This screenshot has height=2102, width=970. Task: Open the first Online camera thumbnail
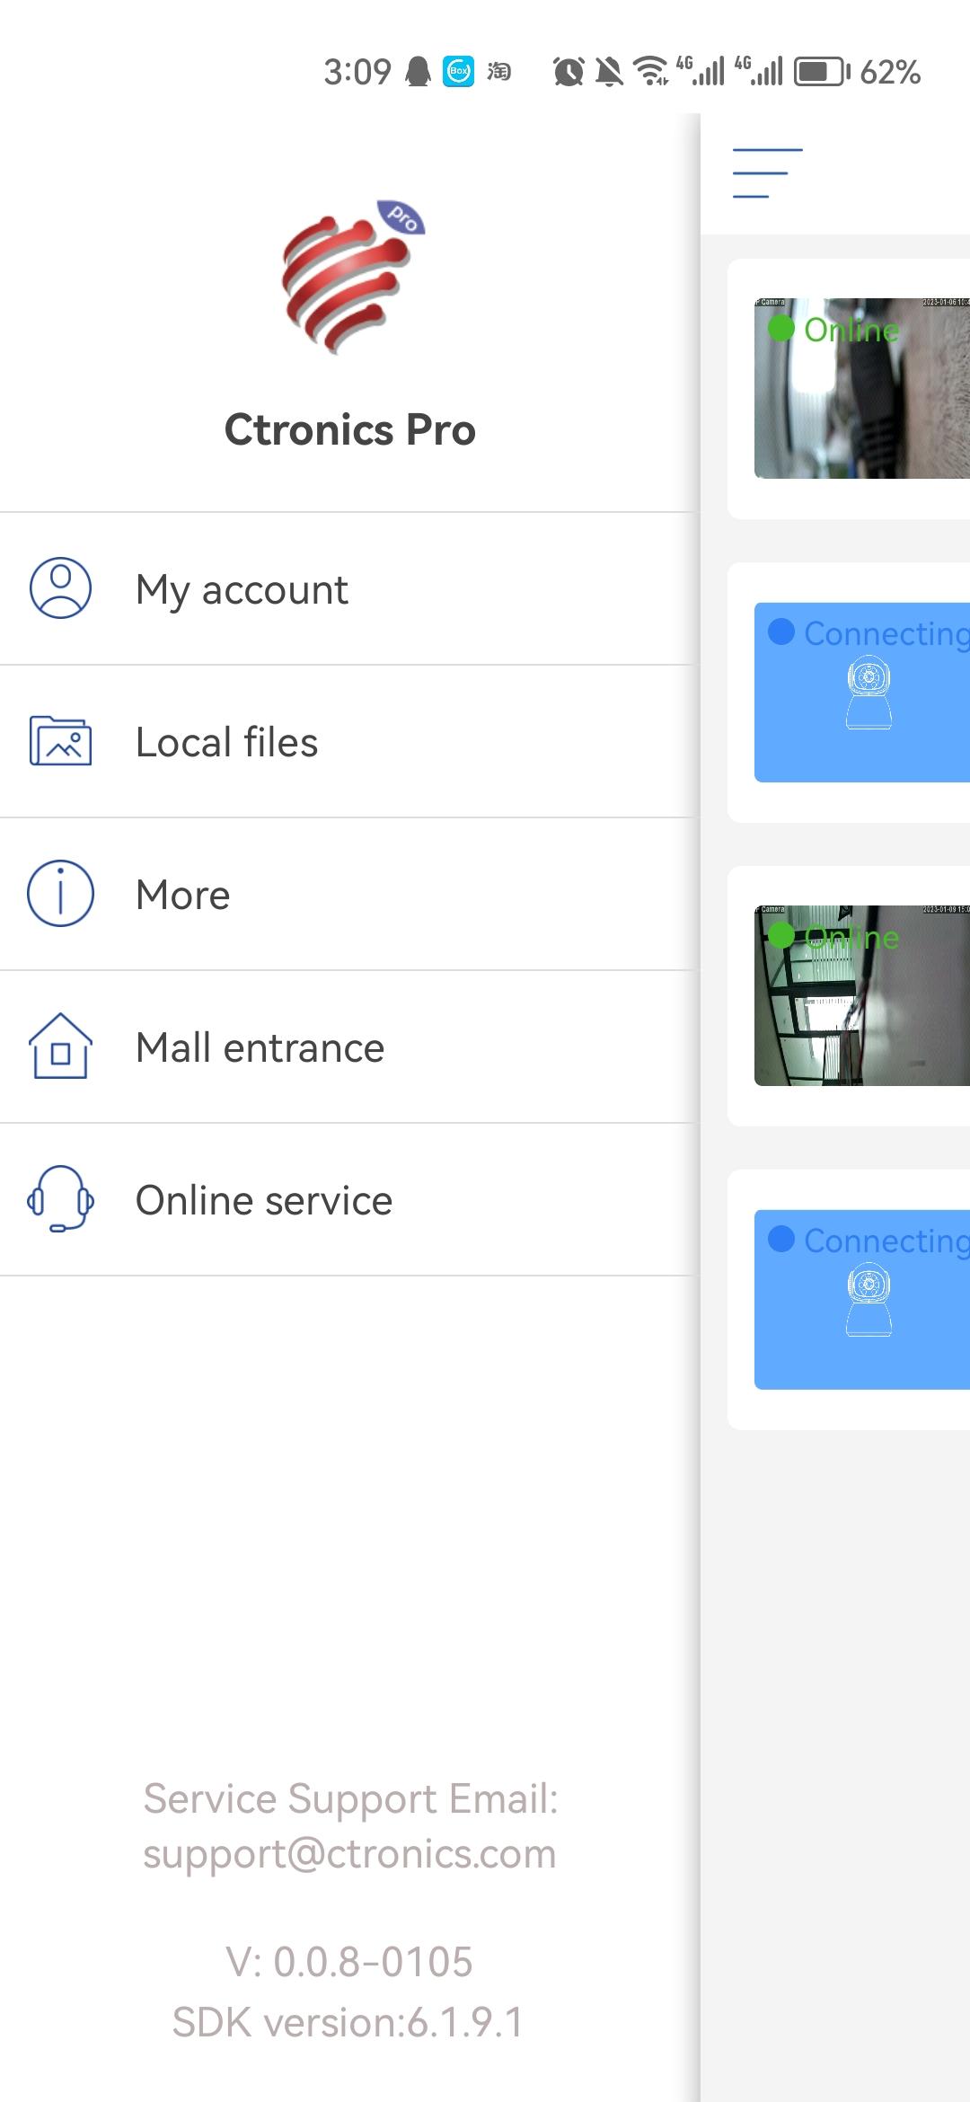click(x=862, y=388)
